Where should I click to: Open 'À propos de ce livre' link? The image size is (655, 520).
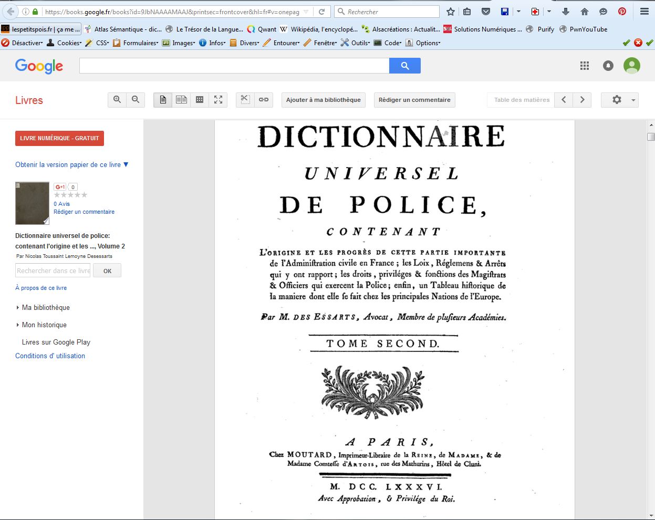coord(41,288)
